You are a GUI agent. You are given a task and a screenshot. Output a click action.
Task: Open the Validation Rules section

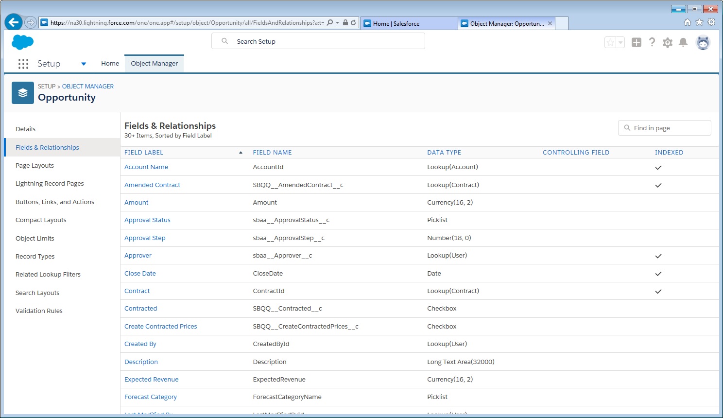point(39,311)
